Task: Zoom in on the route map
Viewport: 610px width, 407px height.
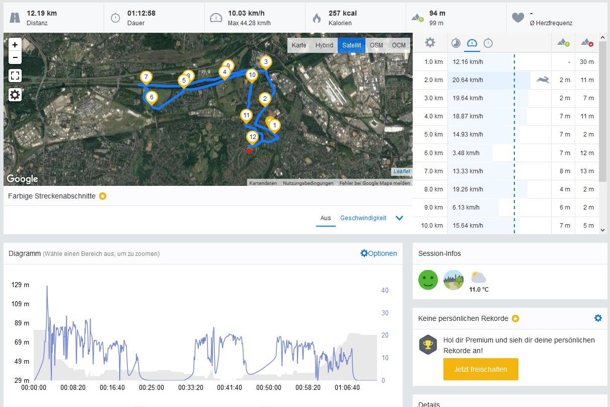Action: click(x=15, y=44)
